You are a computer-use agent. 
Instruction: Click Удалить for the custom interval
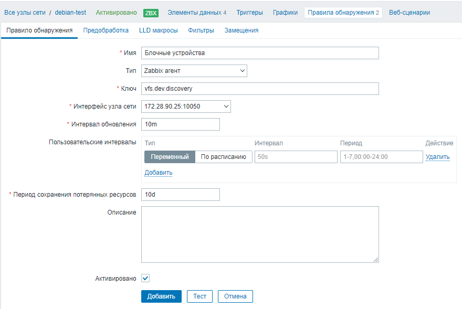[x=437, y=157]
